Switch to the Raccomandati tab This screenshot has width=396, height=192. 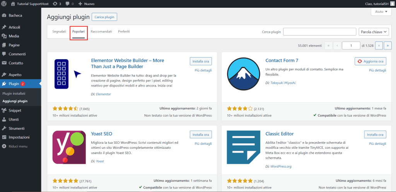coord(101,32)
